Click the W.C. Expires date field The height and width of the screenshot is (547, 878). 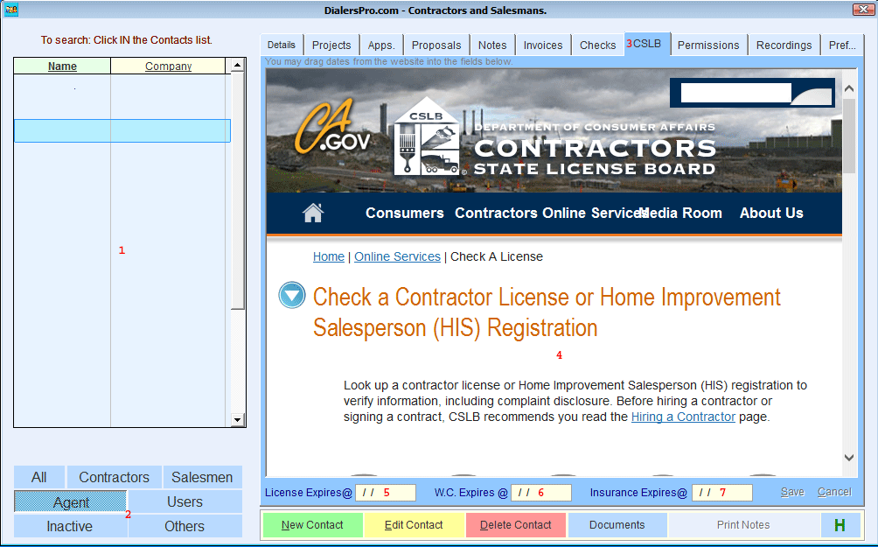pos(541,493)
